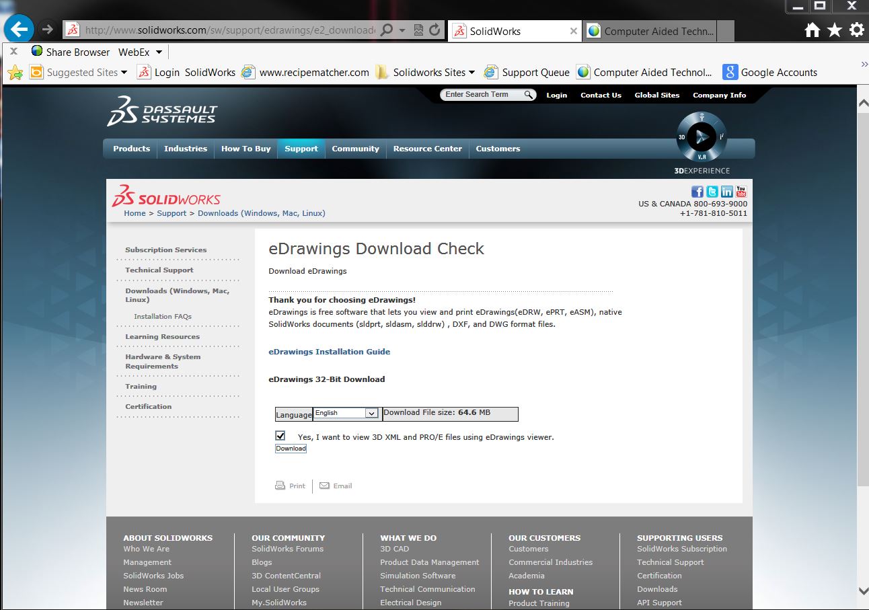Click the favorites bar overflow chevron

pyautogui.click(x=864, y=65)
